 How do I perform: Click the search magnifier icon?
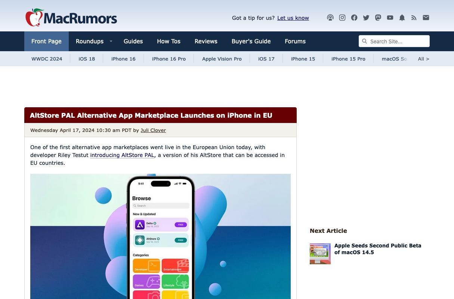point(365,41)
